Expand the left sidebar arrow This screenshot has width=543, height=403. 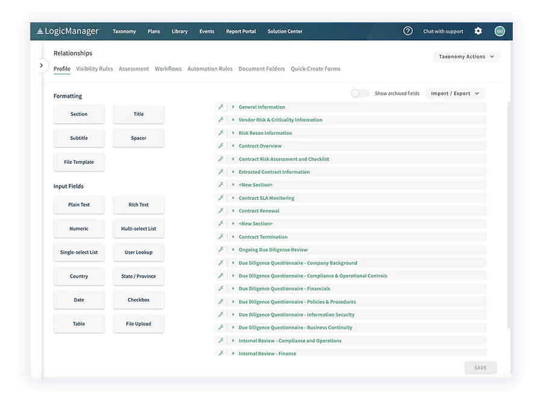click(42, 64)
